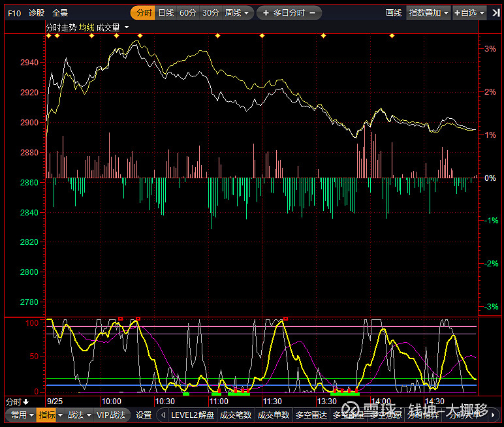Open the 诊股 stock diagnosis view
Image resolution: width=504 pixels, height=427 pixels.
(37, 13)
